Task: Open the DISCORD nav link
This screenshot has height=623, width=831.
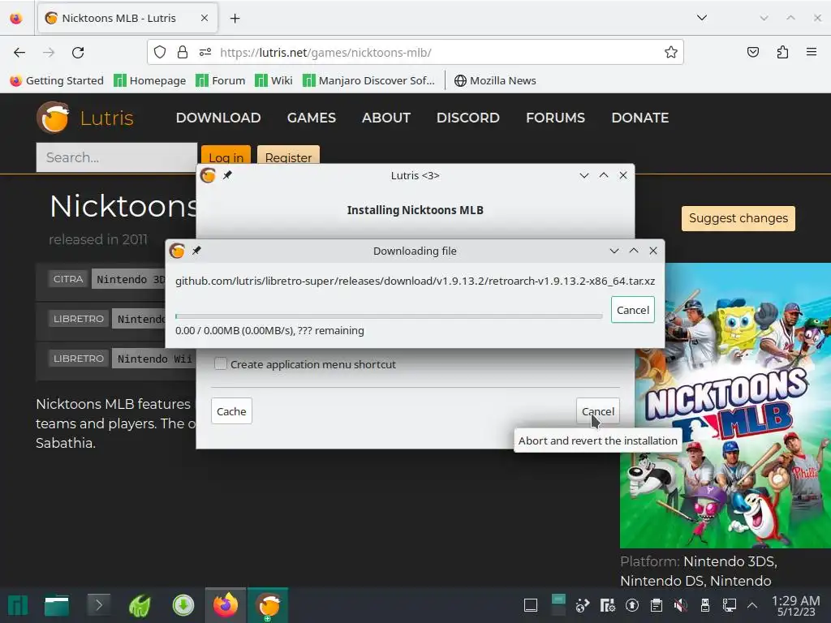Action: click(468, 118)
